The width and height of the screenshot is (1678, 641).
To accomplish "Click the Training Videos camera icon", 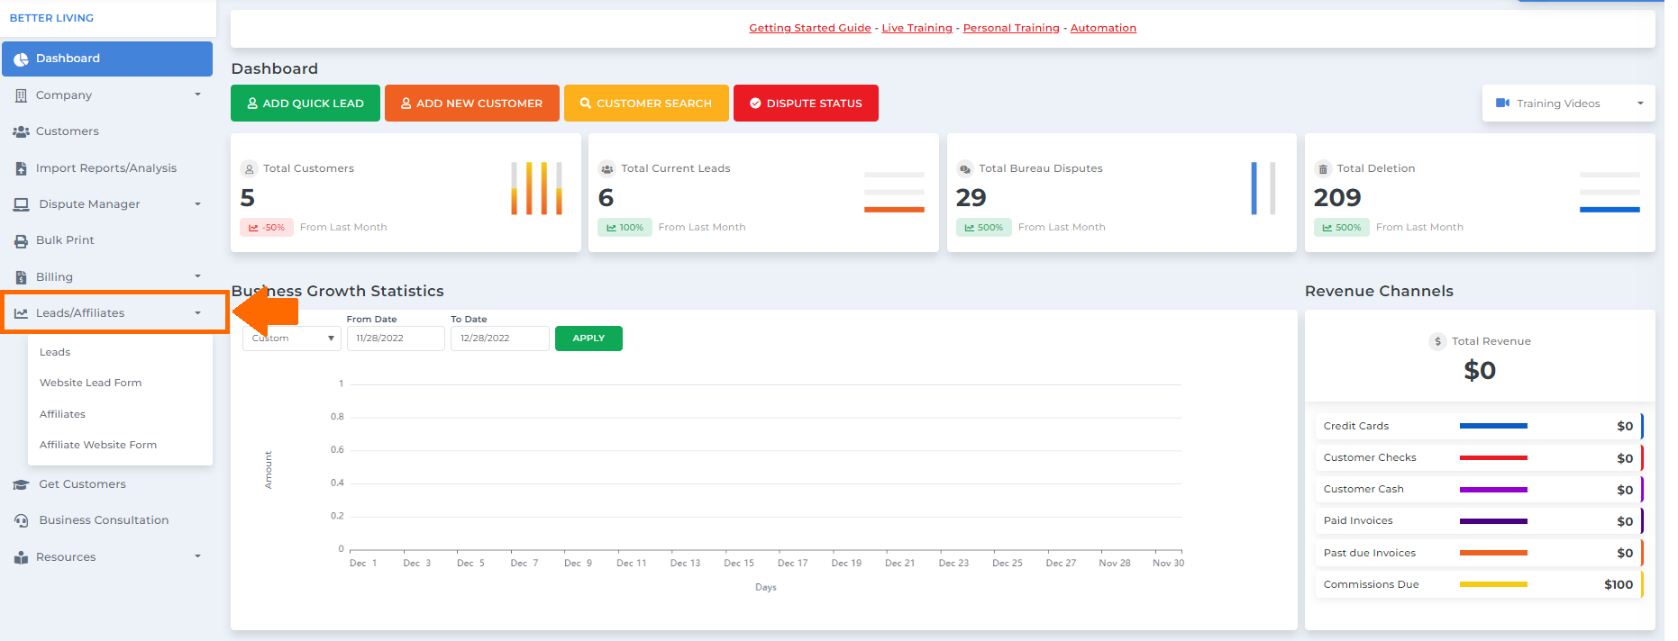I will (1503, 104).
